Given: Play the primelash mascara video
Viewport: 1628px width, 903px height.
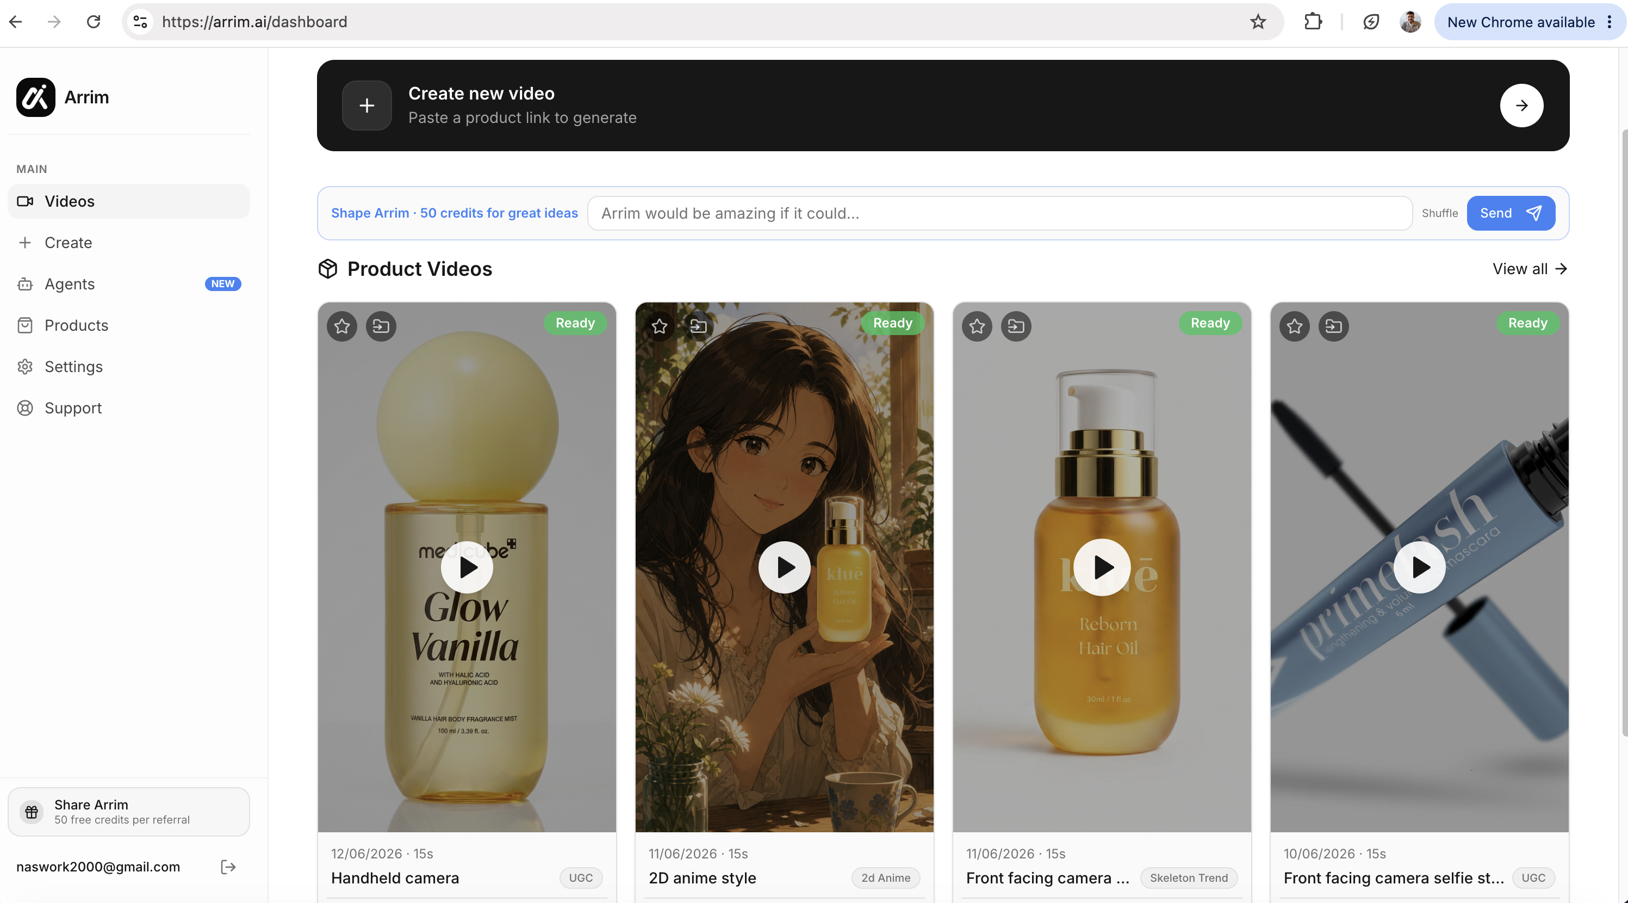Looking at the screenshot, I should pyautogui.click(x=1419, y=567).
